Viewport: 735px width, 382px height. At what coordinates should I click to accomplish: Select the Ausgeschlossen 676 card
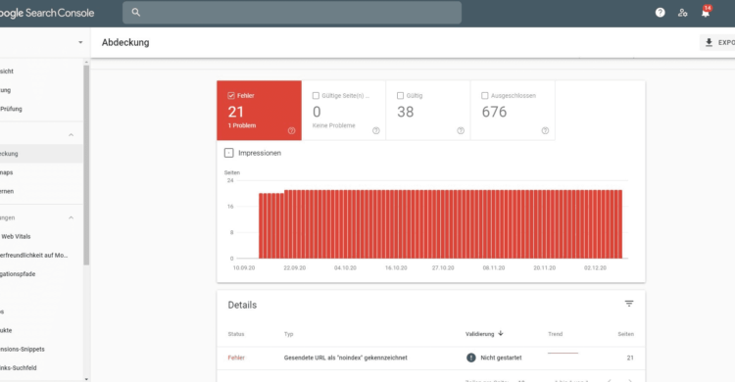pos(513,110)
